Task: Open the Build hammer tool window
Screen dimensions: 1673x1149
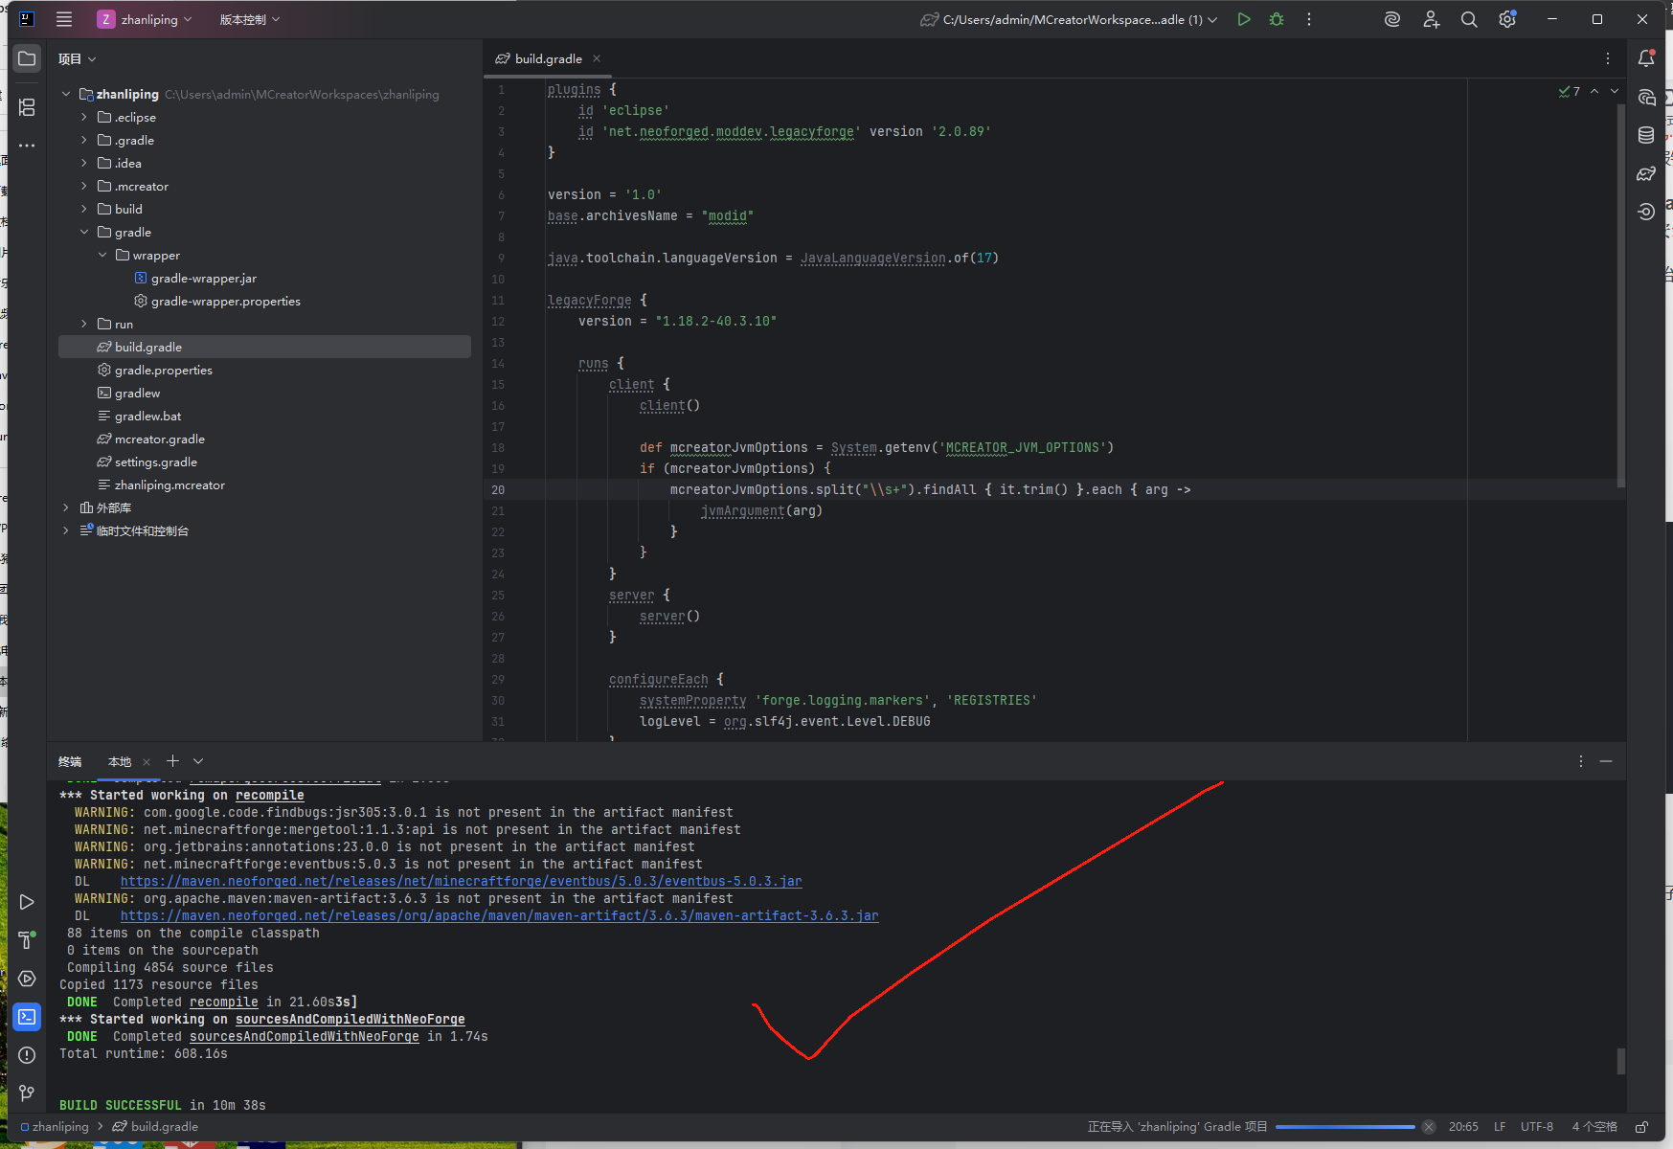Action: tap(27, 940)
